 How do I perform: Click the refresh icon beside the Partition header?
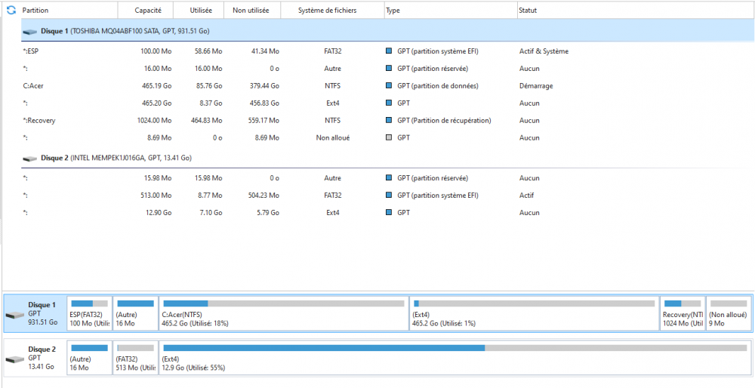coord(11,11)
